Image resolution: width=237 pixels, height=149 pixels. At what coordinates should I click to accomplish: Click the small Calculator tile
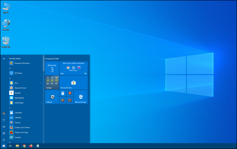coord(63,94)
